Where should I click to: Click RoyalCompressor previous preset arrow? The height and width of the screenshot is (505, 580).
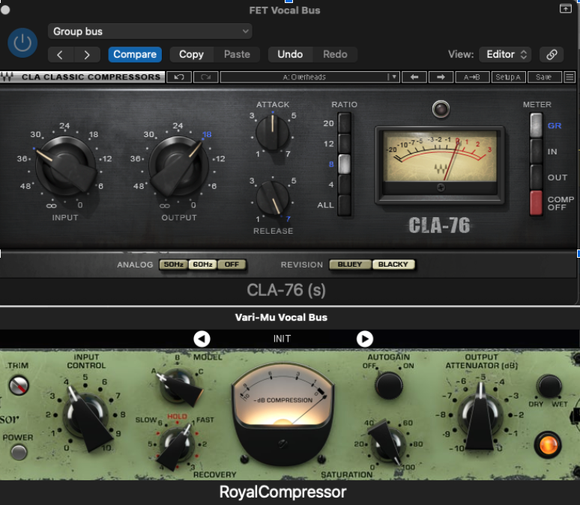202,339
